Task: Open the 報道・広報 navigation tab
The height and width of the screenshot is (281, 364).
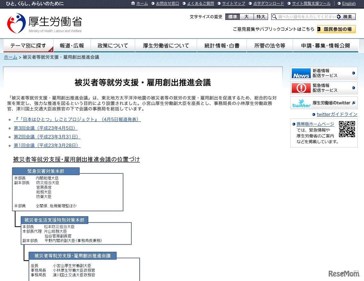Action: [x=72, y=46]
